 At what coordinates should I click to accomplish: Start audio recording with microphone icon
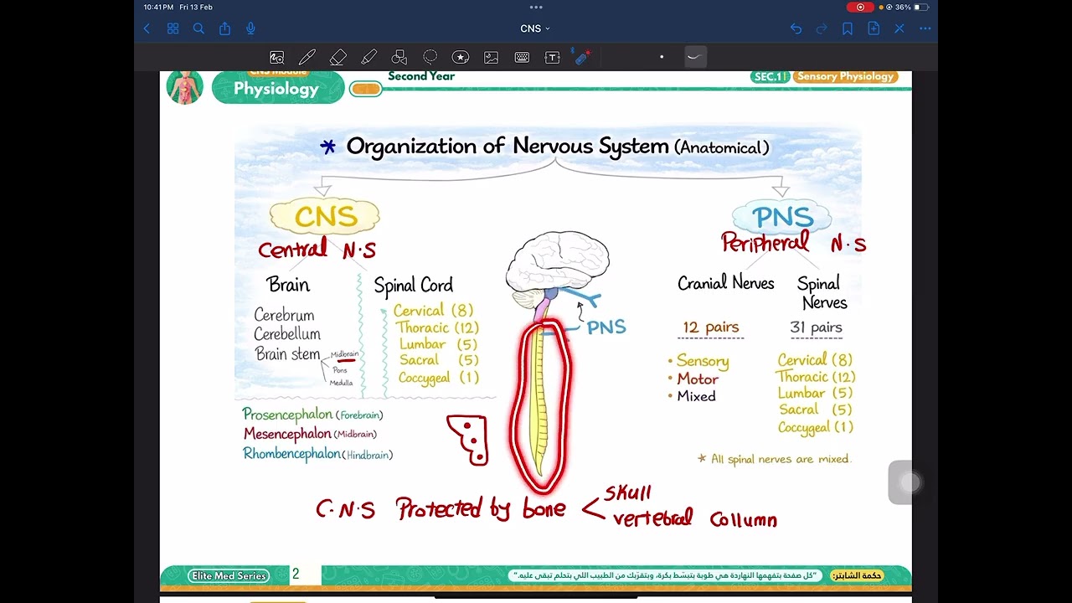250,28
